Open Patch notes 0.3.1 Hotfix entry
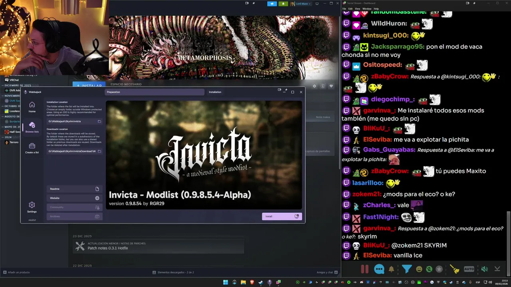This screenshot has height=287, width=511. pyautogui.click(x=158, y=246)
